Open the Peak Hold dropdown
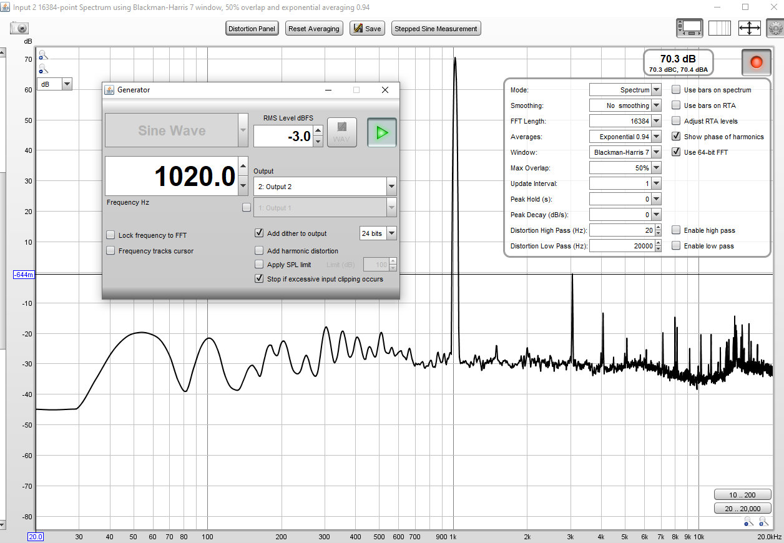This screenshot has height=543, width=784. coord(656,199)
